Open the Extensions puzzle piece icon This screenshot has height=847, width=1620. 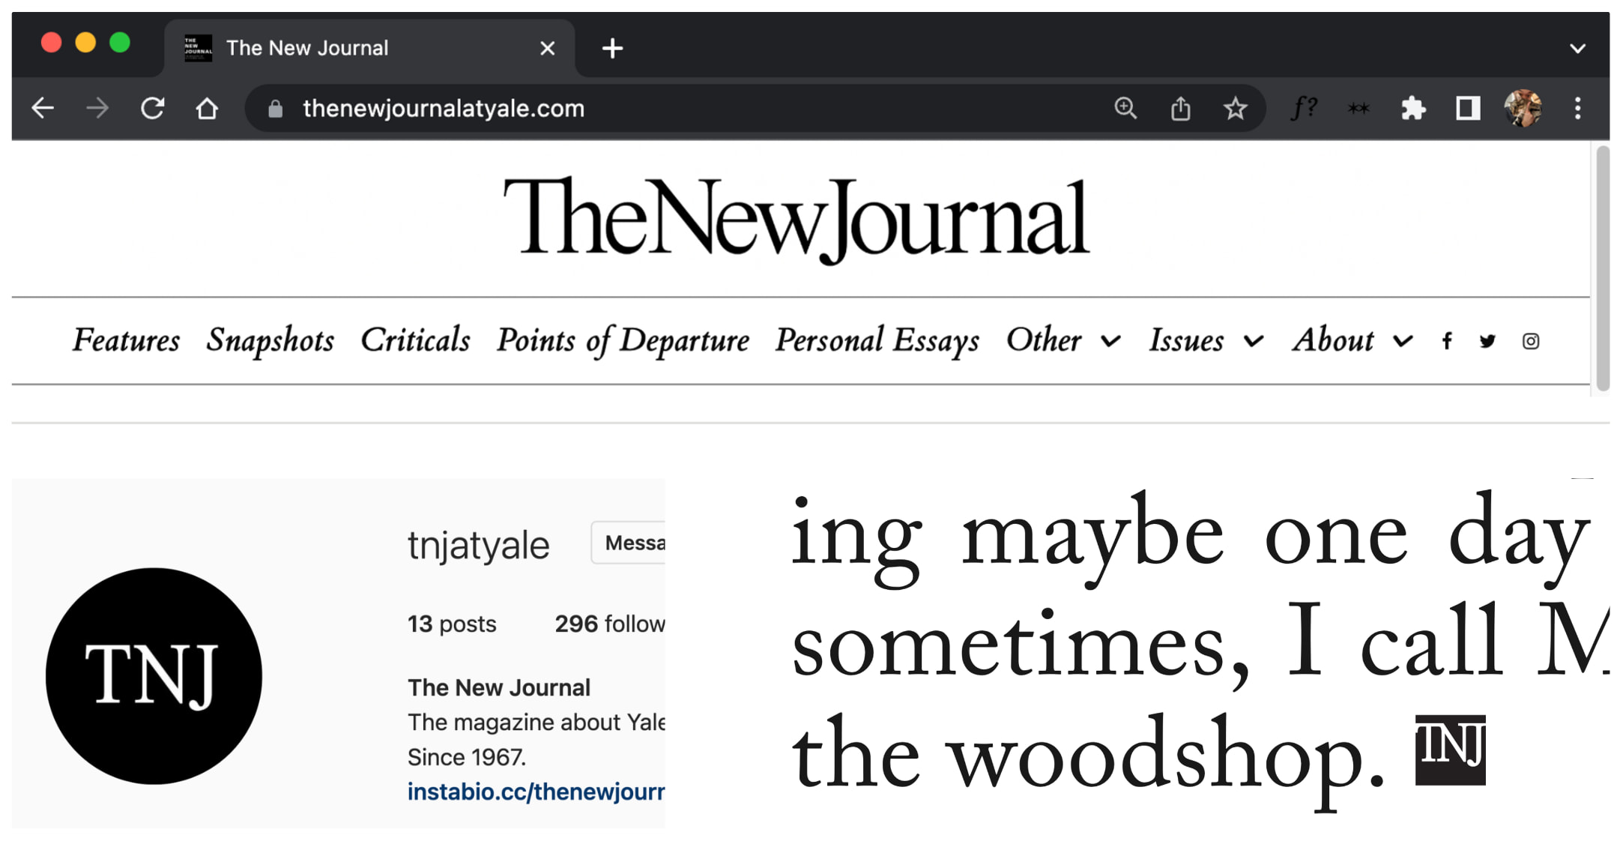1413,109
